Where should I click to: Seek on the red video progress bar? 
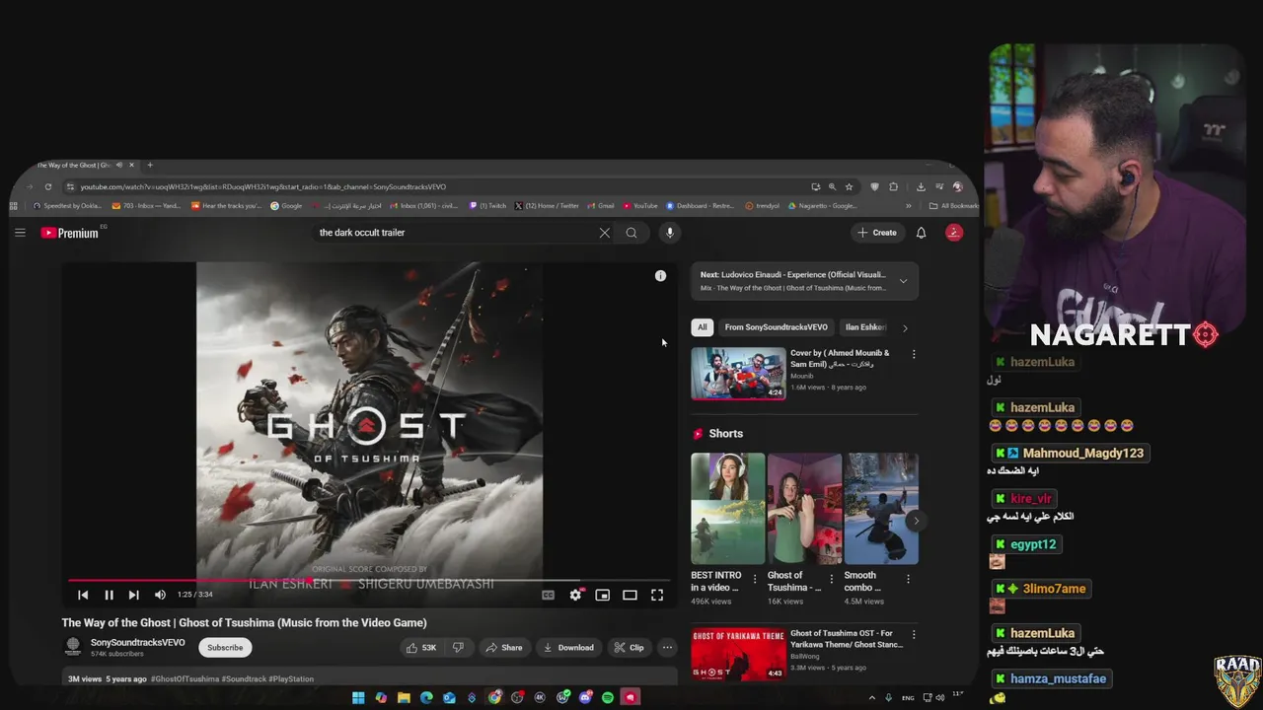[x=370, y=581]
